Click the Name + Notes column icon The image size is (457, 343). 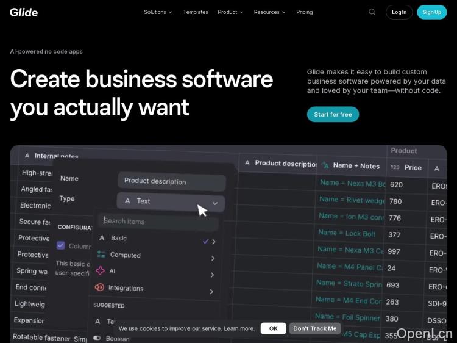[x=325, y=165]
